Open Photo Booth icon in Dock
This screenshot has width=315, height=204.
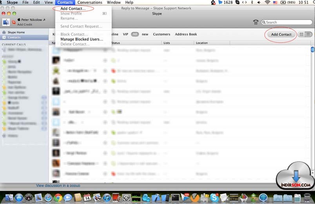[x=116, y=198]
